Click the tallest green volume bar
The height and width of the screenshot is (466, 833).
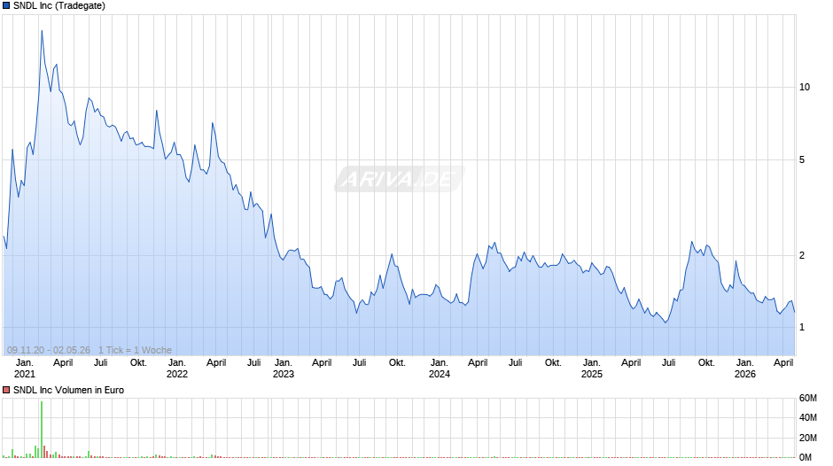tap(42, 430)
